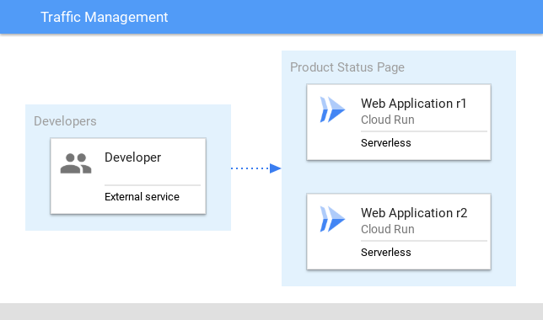Viewport: 543px width, 320px height.
Task: Click the Cloud Run icon for Web Application r1
Action: 332,109
